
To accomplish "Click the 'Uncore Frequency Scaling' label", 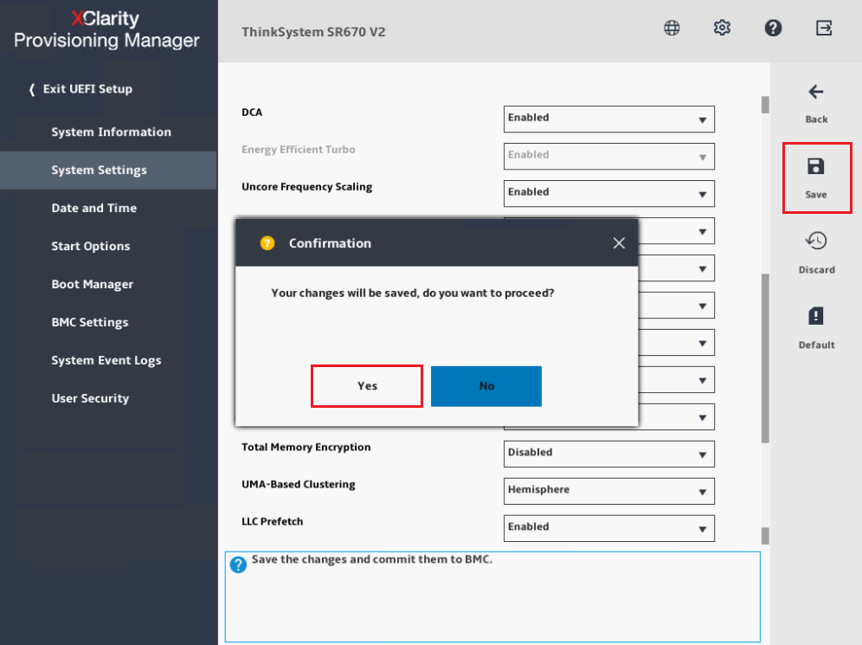I will tap(306, 187).
